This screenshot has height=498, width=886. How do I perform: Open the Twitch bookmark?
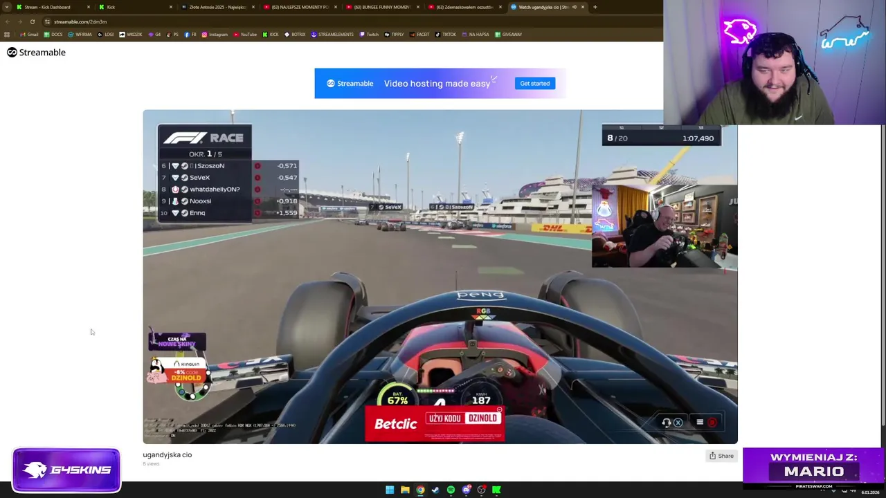pyautogui.click(x=369, y=34)
